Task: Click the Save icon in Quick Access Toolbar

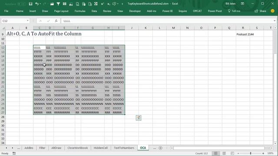Action: coord(30,4)
